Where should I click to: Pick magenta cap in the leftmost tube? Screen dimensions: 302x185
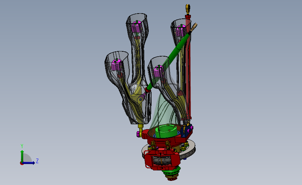(116, 65)
